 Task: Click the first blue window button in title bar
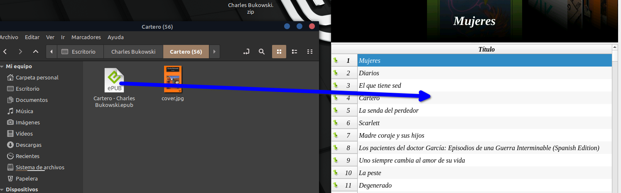tap(287, 27)
